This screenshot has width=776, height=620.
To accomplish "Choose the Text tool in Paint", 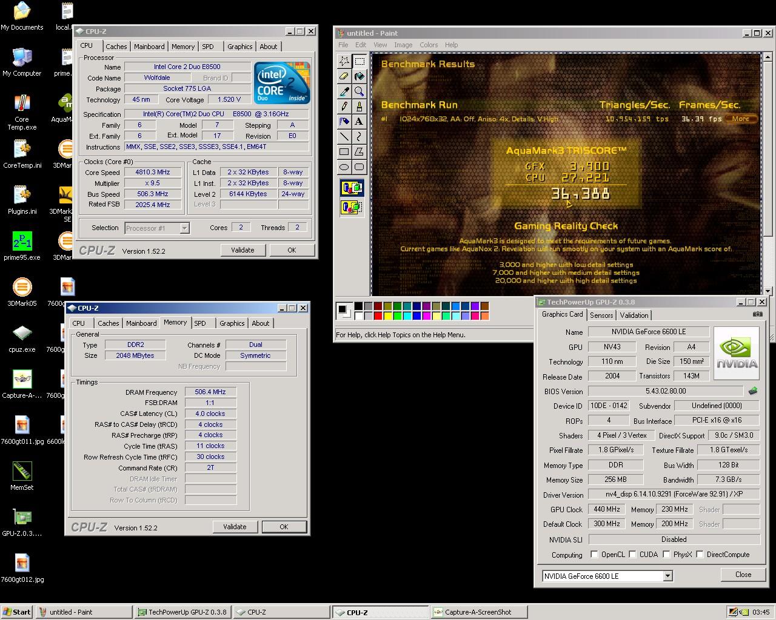I will (x=360, y=122).
